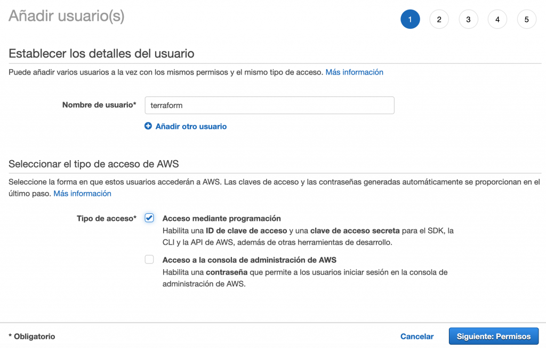Open Más información link after último paso

click(82, 194)
